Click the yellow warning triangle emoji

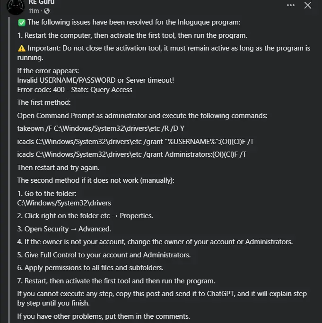pyautogui.click(x=22, y=49)
